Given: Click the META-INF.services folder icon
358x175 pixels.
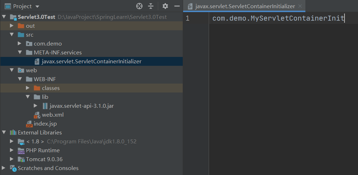Looking at the screenshot, I should [x=29, y=53].
